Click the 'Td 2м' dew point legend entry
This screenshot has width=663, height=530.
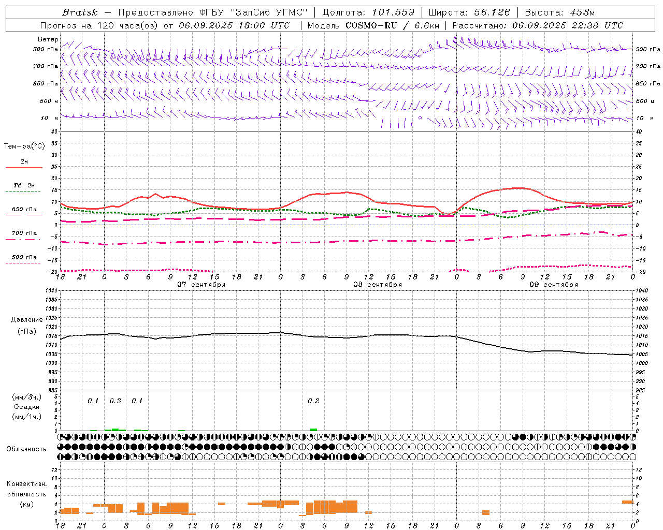pos(24,185)
